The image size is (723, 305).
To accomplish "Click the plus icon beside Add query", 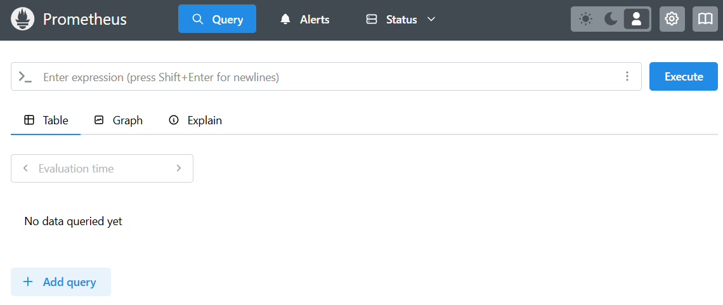I will click(28, 282).
